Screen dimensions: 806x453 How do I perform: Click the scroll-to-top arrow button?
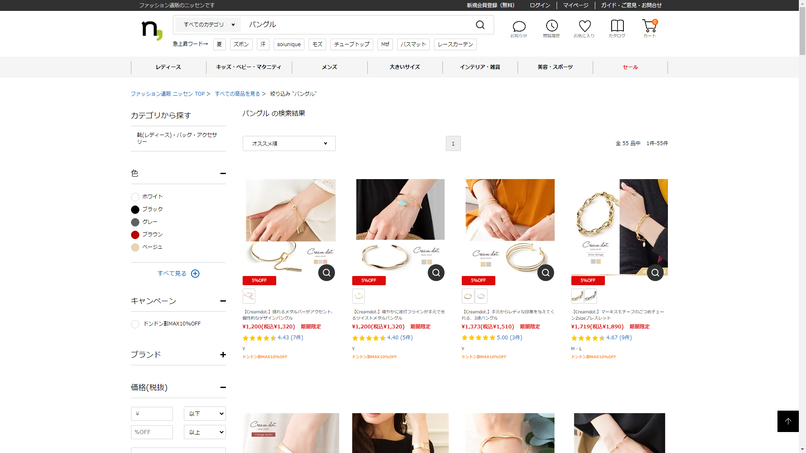click(x=788, y=421)
